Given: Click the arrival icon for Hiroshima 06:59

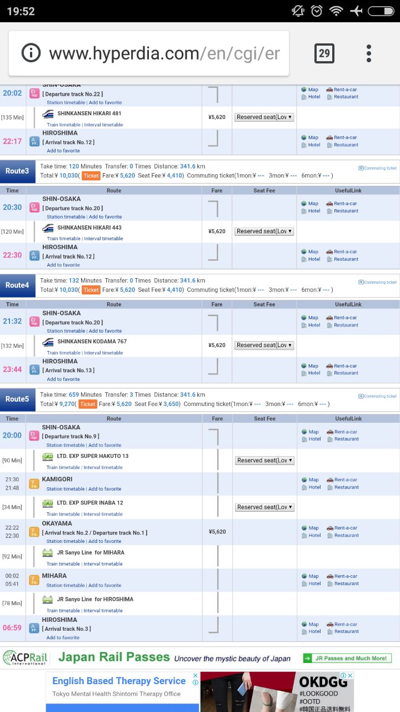Looking at the screenshot, I should [x=34, y=628].
